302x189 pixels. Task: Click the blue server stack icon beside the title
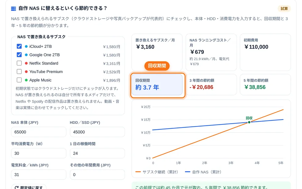[x=14, y=9]
